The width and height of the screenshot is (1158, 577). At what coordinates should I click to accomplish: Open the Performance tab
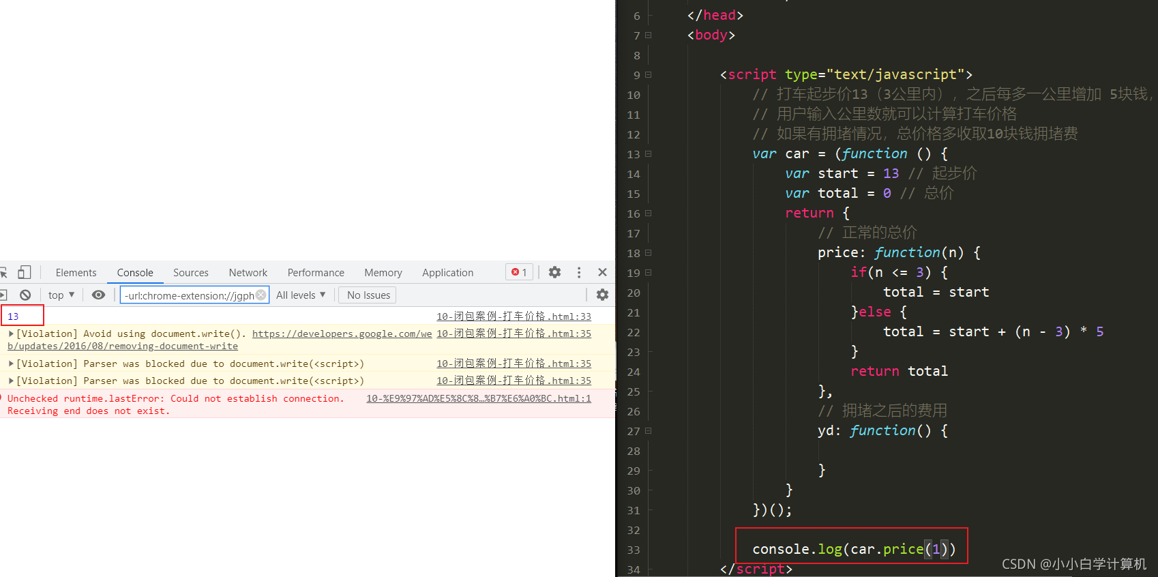tap(316, 272)
